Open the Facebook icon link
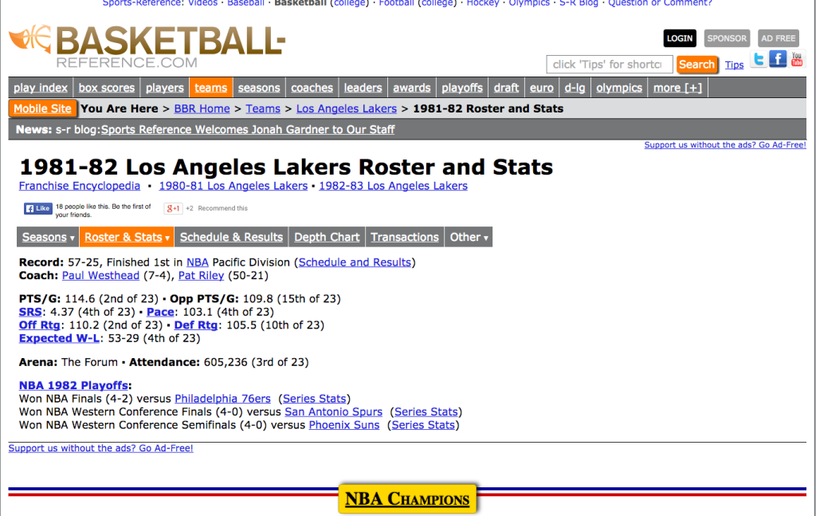 (x=778, y=59)
